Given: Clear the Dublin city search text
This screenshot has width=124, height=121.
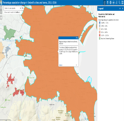Looking at the screenshot, I should click(20, 8).
